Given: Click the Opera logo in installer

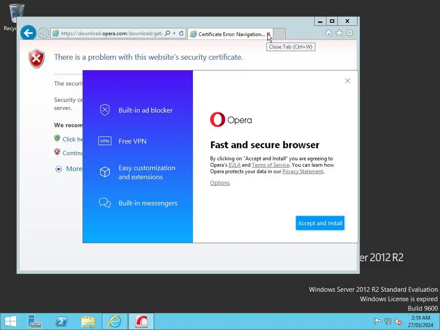Looking at the screenshot, I should (x=231, y=119).
